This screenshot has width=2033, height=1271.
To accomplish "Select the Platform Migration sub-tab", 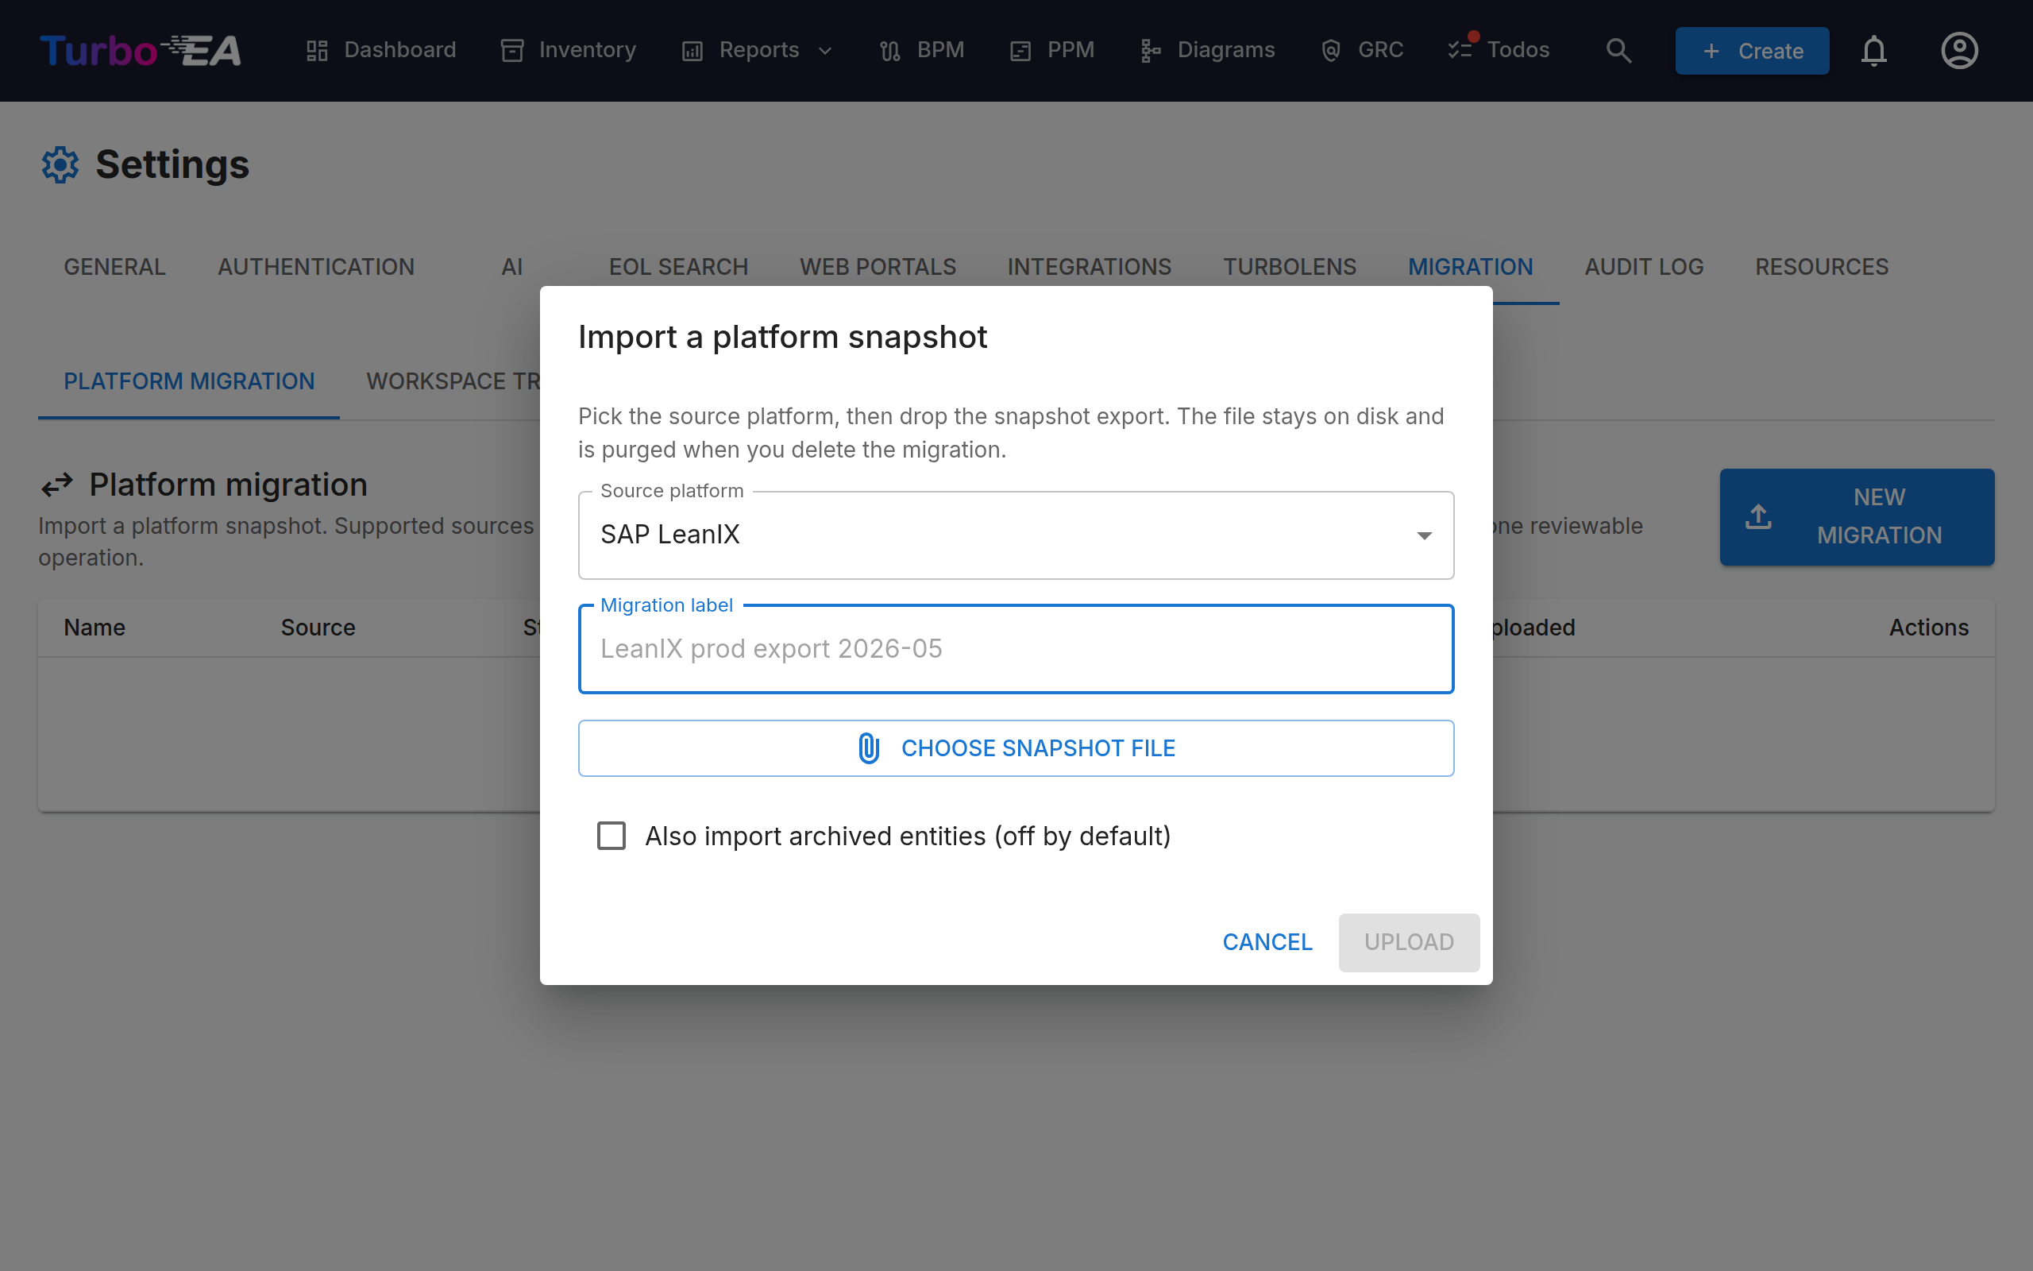I will 189,381.
